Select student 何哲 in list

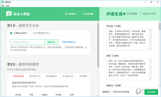pyautogui.click(x=31, y=95)
